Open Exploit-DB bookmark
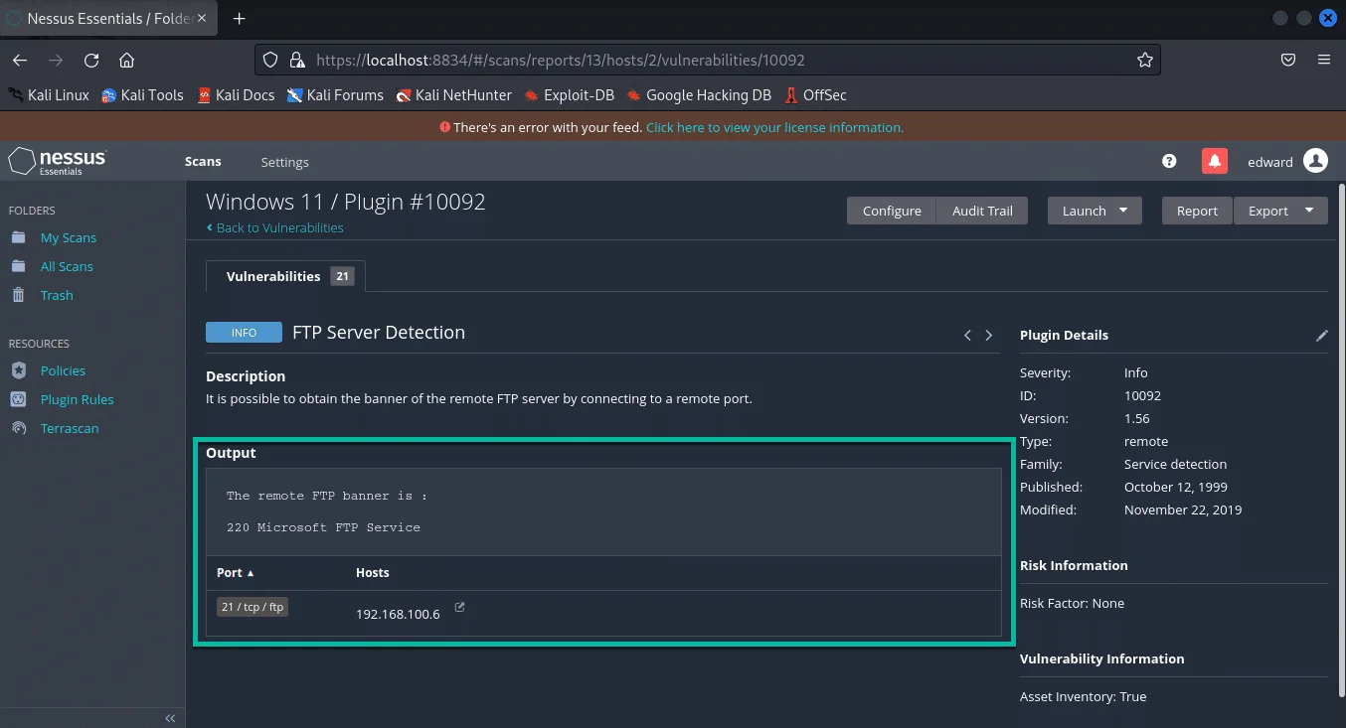The height and width of the screenshot is (728, 1346). 569,95
